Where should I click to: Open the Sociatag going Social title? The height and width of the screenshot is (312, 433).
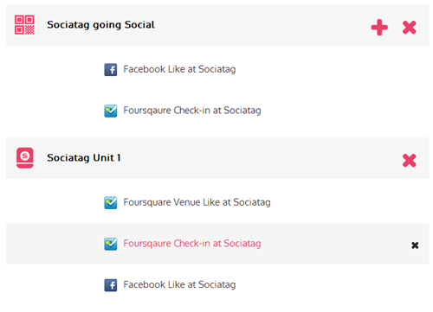pos(101,25)
